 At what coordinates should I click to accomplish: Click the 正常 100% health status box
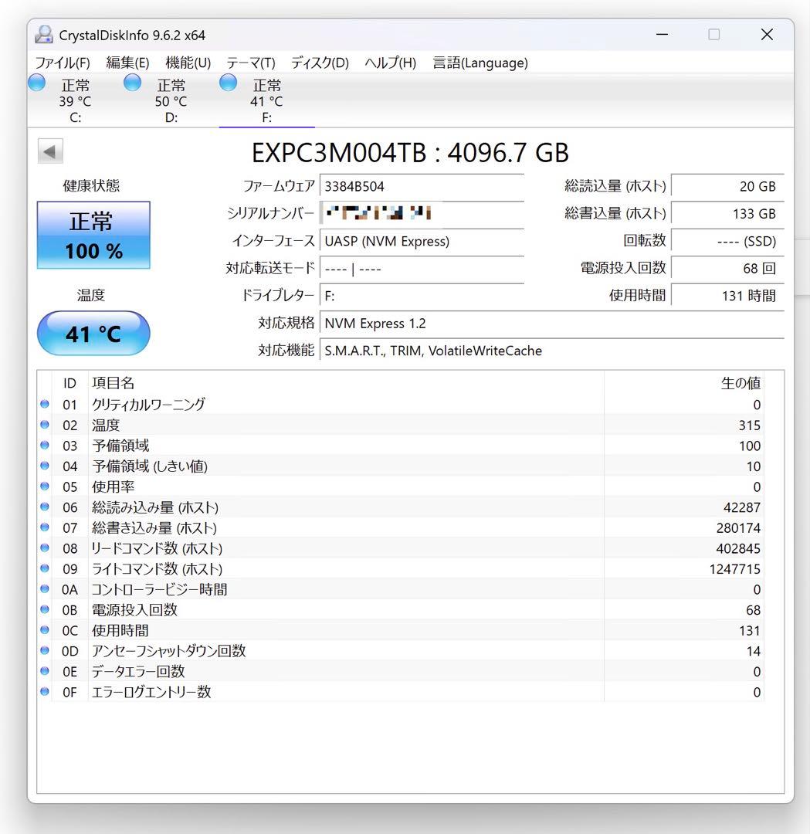tap(93, 234)
